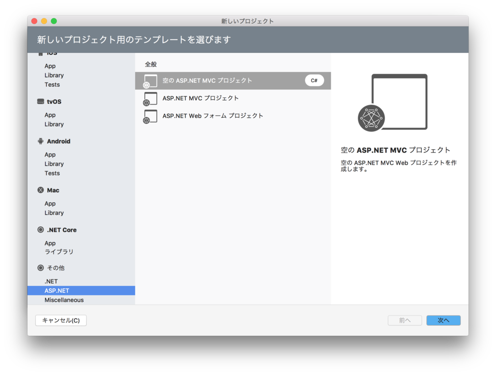Click the .NET Core category icon
The image size is (496, 375).
click(x=41, y=230)
